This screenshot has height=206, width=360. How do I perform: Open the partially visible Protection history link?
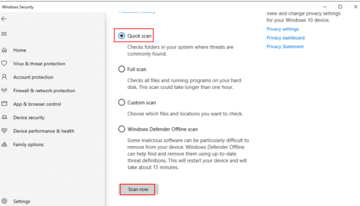click(137, 12)
